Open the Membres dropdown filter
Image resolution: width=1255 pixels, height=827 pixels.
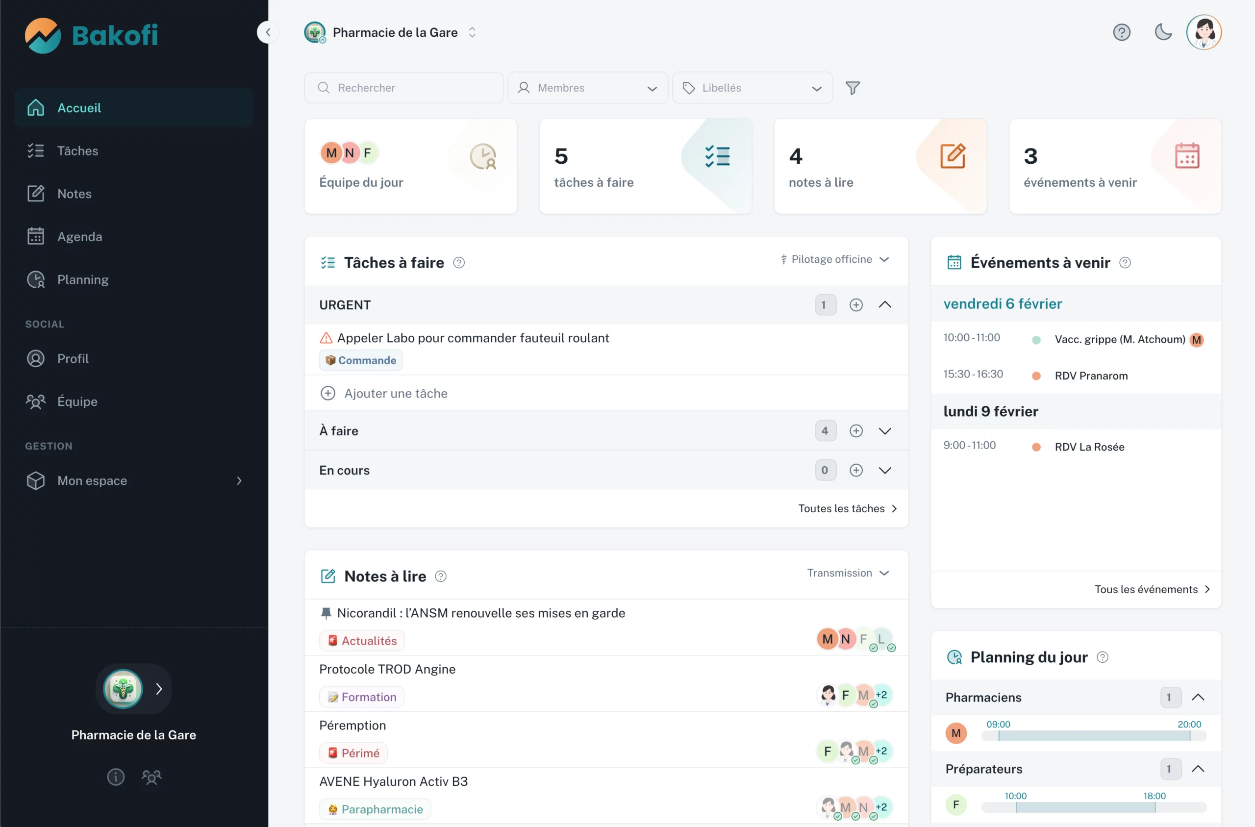coord(587,88)
